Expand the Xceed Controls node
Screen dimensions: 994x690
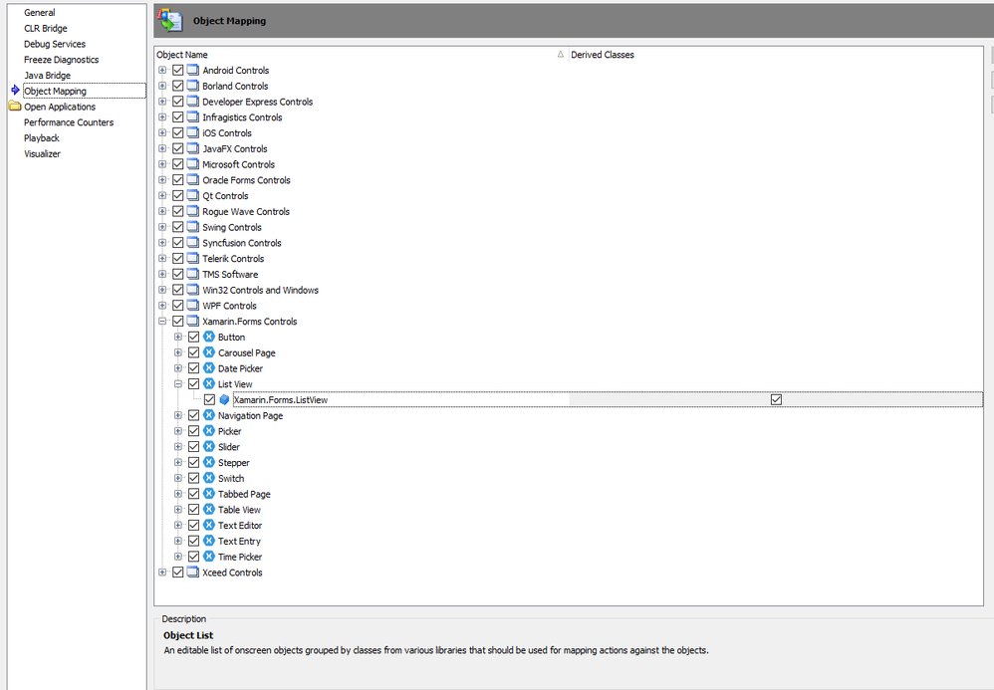163,573
